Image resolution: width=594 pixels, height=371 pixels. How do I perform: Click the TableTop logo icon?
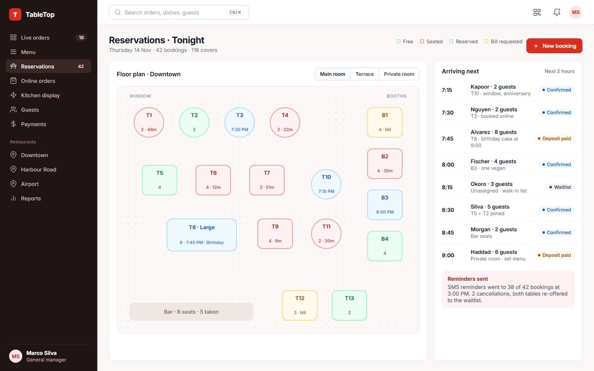pos(15,14)
